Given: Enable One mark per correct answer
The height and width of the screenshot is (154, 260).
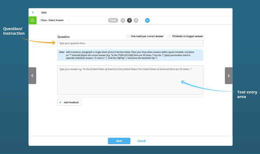Looking at the screenshot, I should click(x=128, y=36).
